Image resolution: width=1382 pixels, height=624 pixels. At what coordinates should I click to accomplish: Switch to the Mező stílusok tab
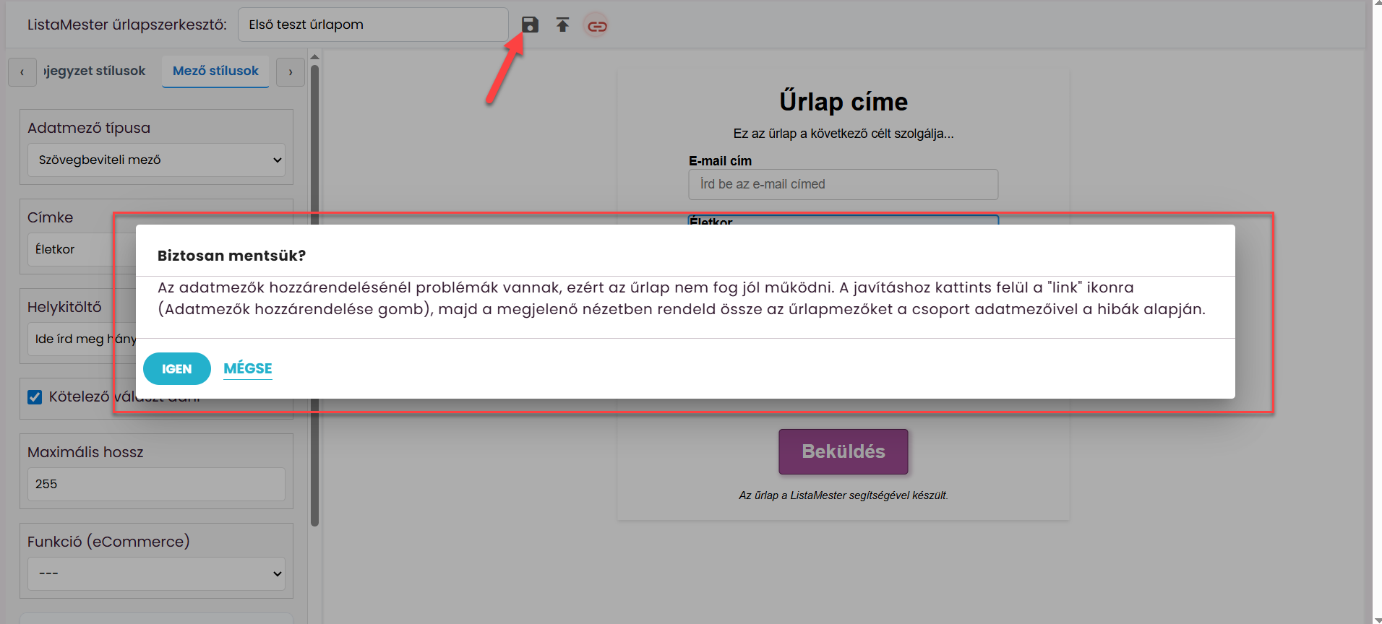coord(215,71)
